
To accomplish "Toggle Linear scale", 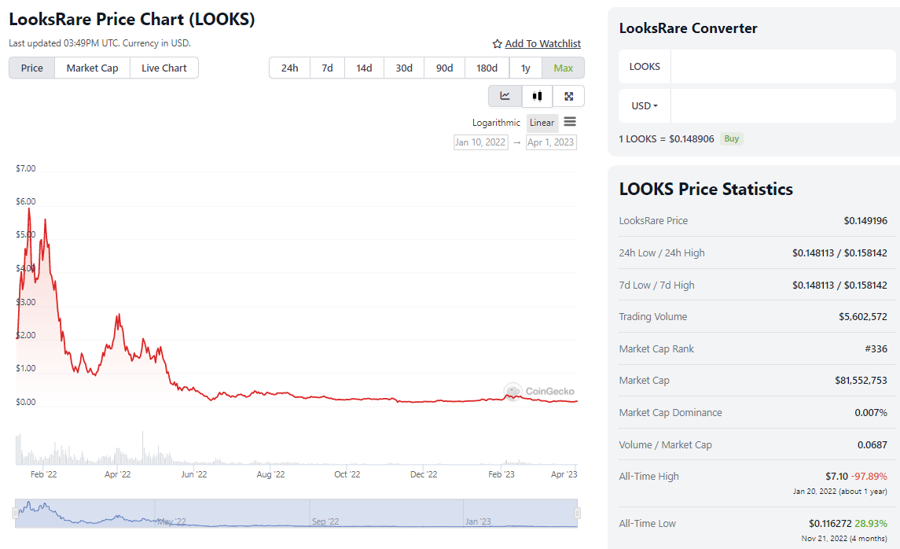I will (x=542, y=123).
